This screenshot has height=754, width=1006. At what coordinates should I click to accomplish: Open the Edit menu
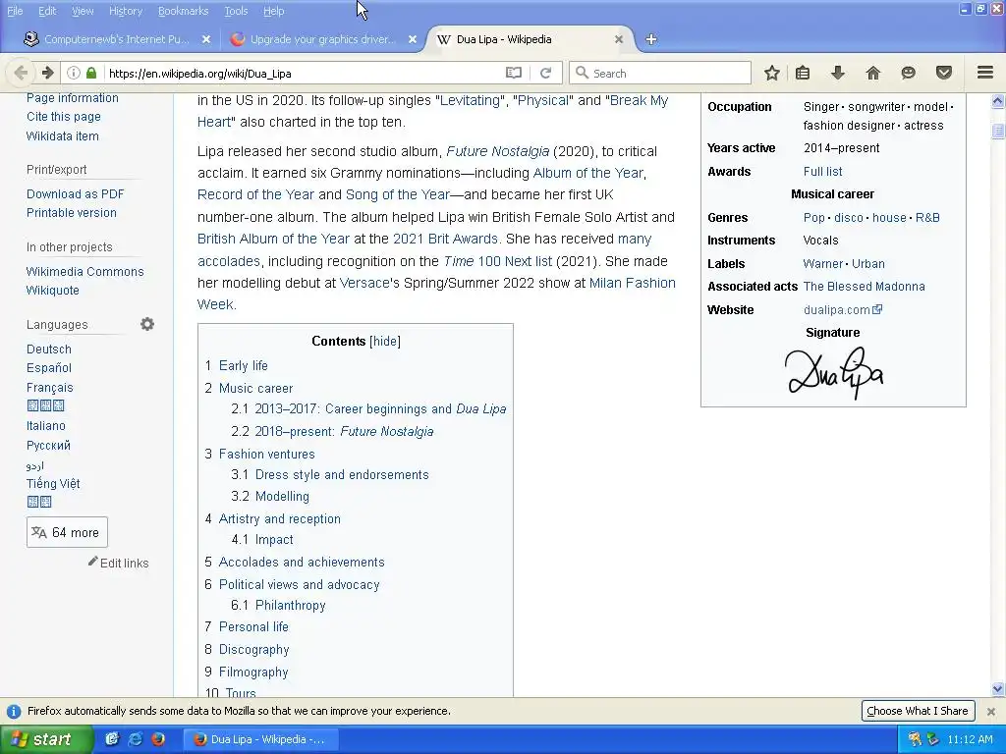pos(47,11)
